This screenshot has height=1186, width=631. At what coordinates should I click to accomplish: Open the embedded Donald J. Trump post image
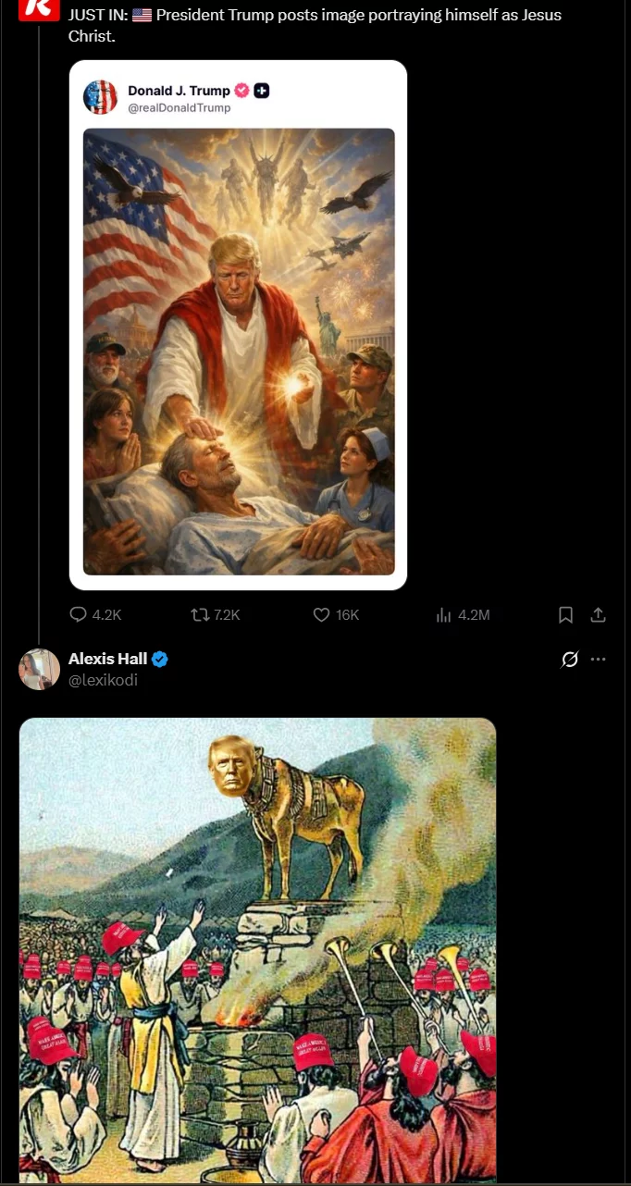click(x=239, y=352)
